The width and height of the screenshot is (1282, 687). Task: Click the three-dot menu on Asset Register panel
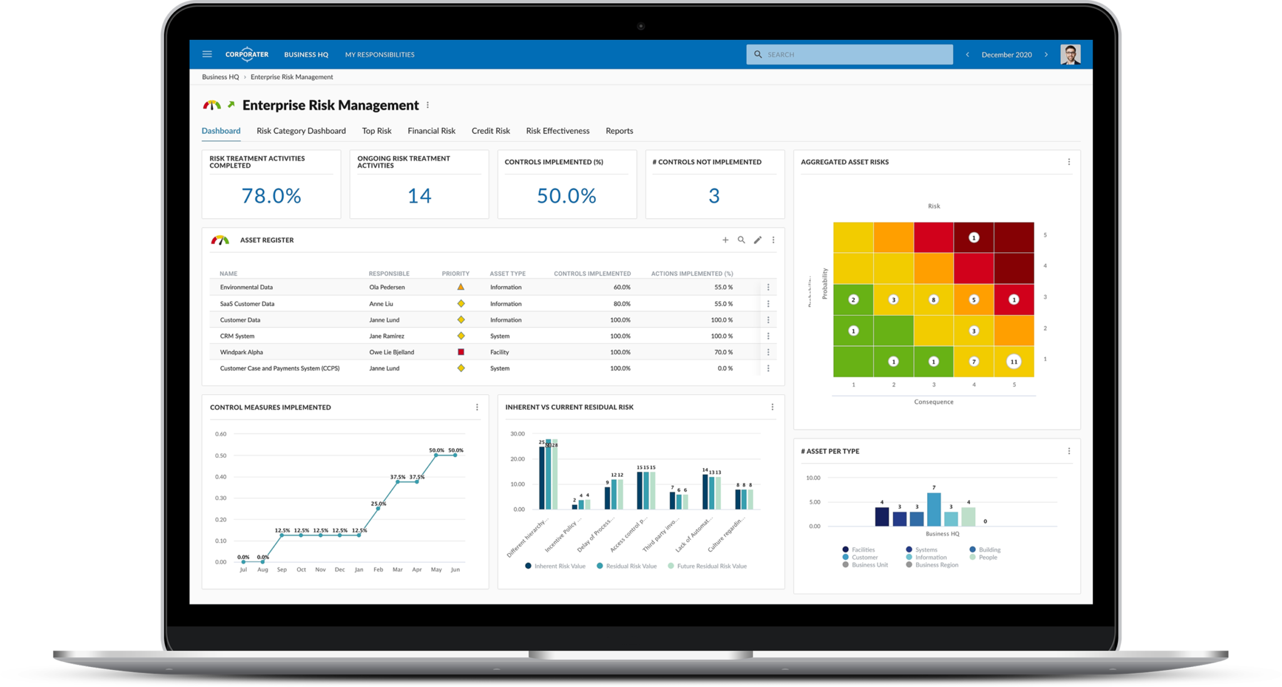tap(773, 240)
